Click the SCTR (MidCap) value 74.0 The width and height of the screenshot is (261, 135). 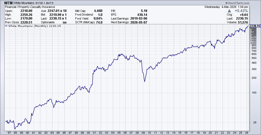pyautogui.click(x=99, y=22)
